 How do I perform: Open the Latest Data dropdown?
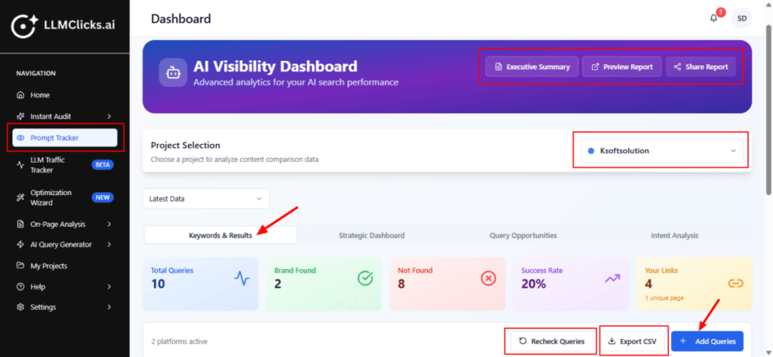[205, 199]
